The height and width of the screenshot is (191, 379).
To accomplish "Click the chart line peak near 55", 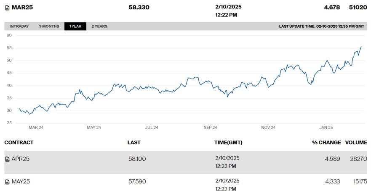I will [x=361, y=47].
